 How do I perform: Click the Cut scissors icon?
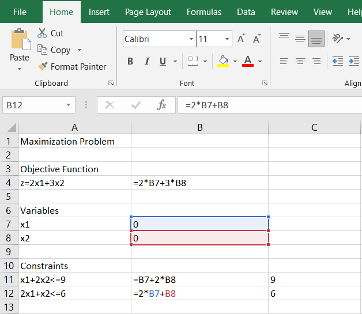[x=43, y=33]
